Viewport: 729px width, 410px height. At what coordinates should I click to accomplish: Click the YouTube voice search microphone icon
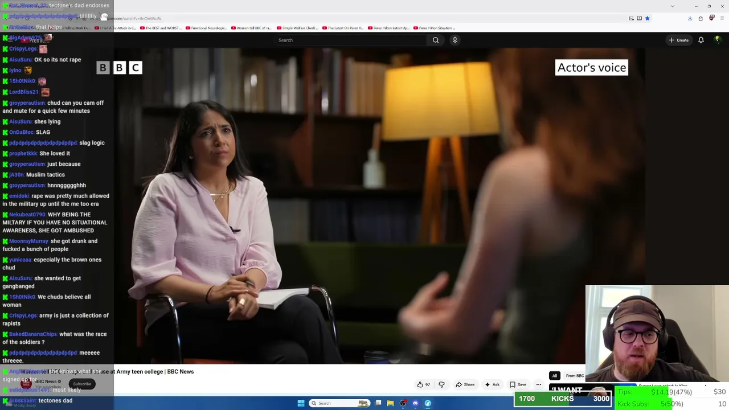454,40
